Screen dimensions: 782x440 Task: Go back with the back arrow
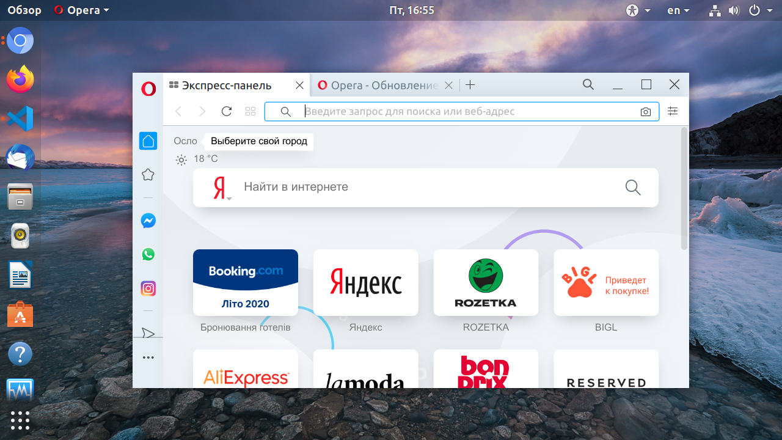[178, 111]
